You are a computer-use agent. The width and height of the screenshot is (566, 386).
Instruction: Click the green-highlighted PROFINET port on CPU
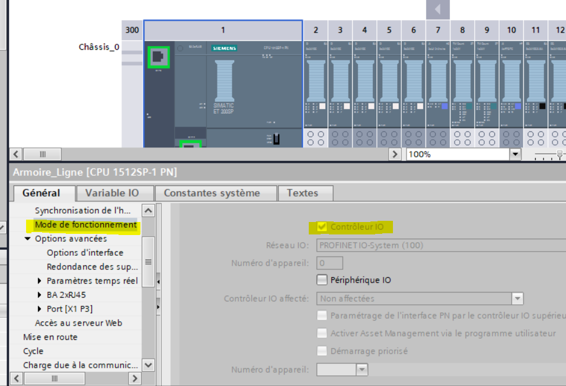coord(158,57)
